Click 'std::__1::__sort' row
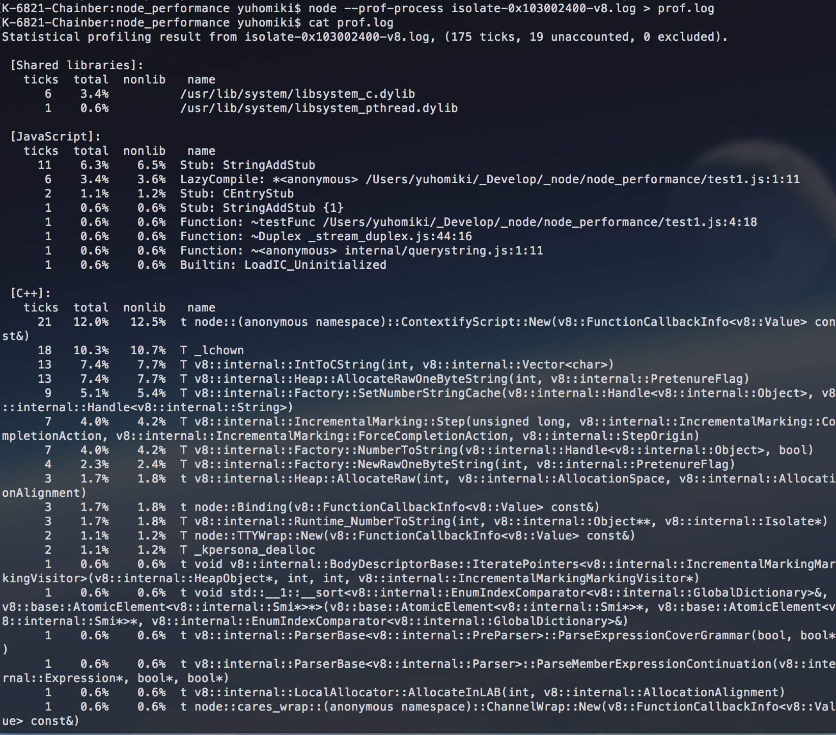Viewport: 836px width, 735px height. (x=418, y=607)
